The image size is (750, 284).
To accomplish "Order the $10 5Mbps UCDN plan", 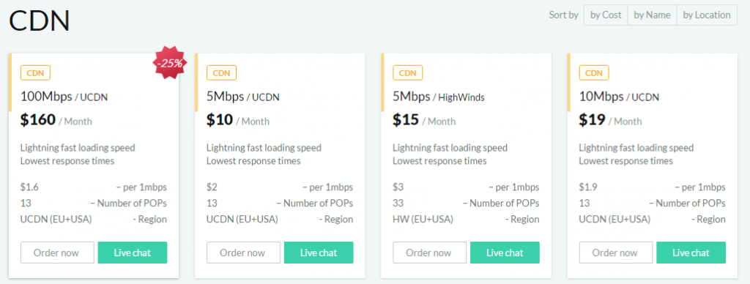I will point(243,253).
